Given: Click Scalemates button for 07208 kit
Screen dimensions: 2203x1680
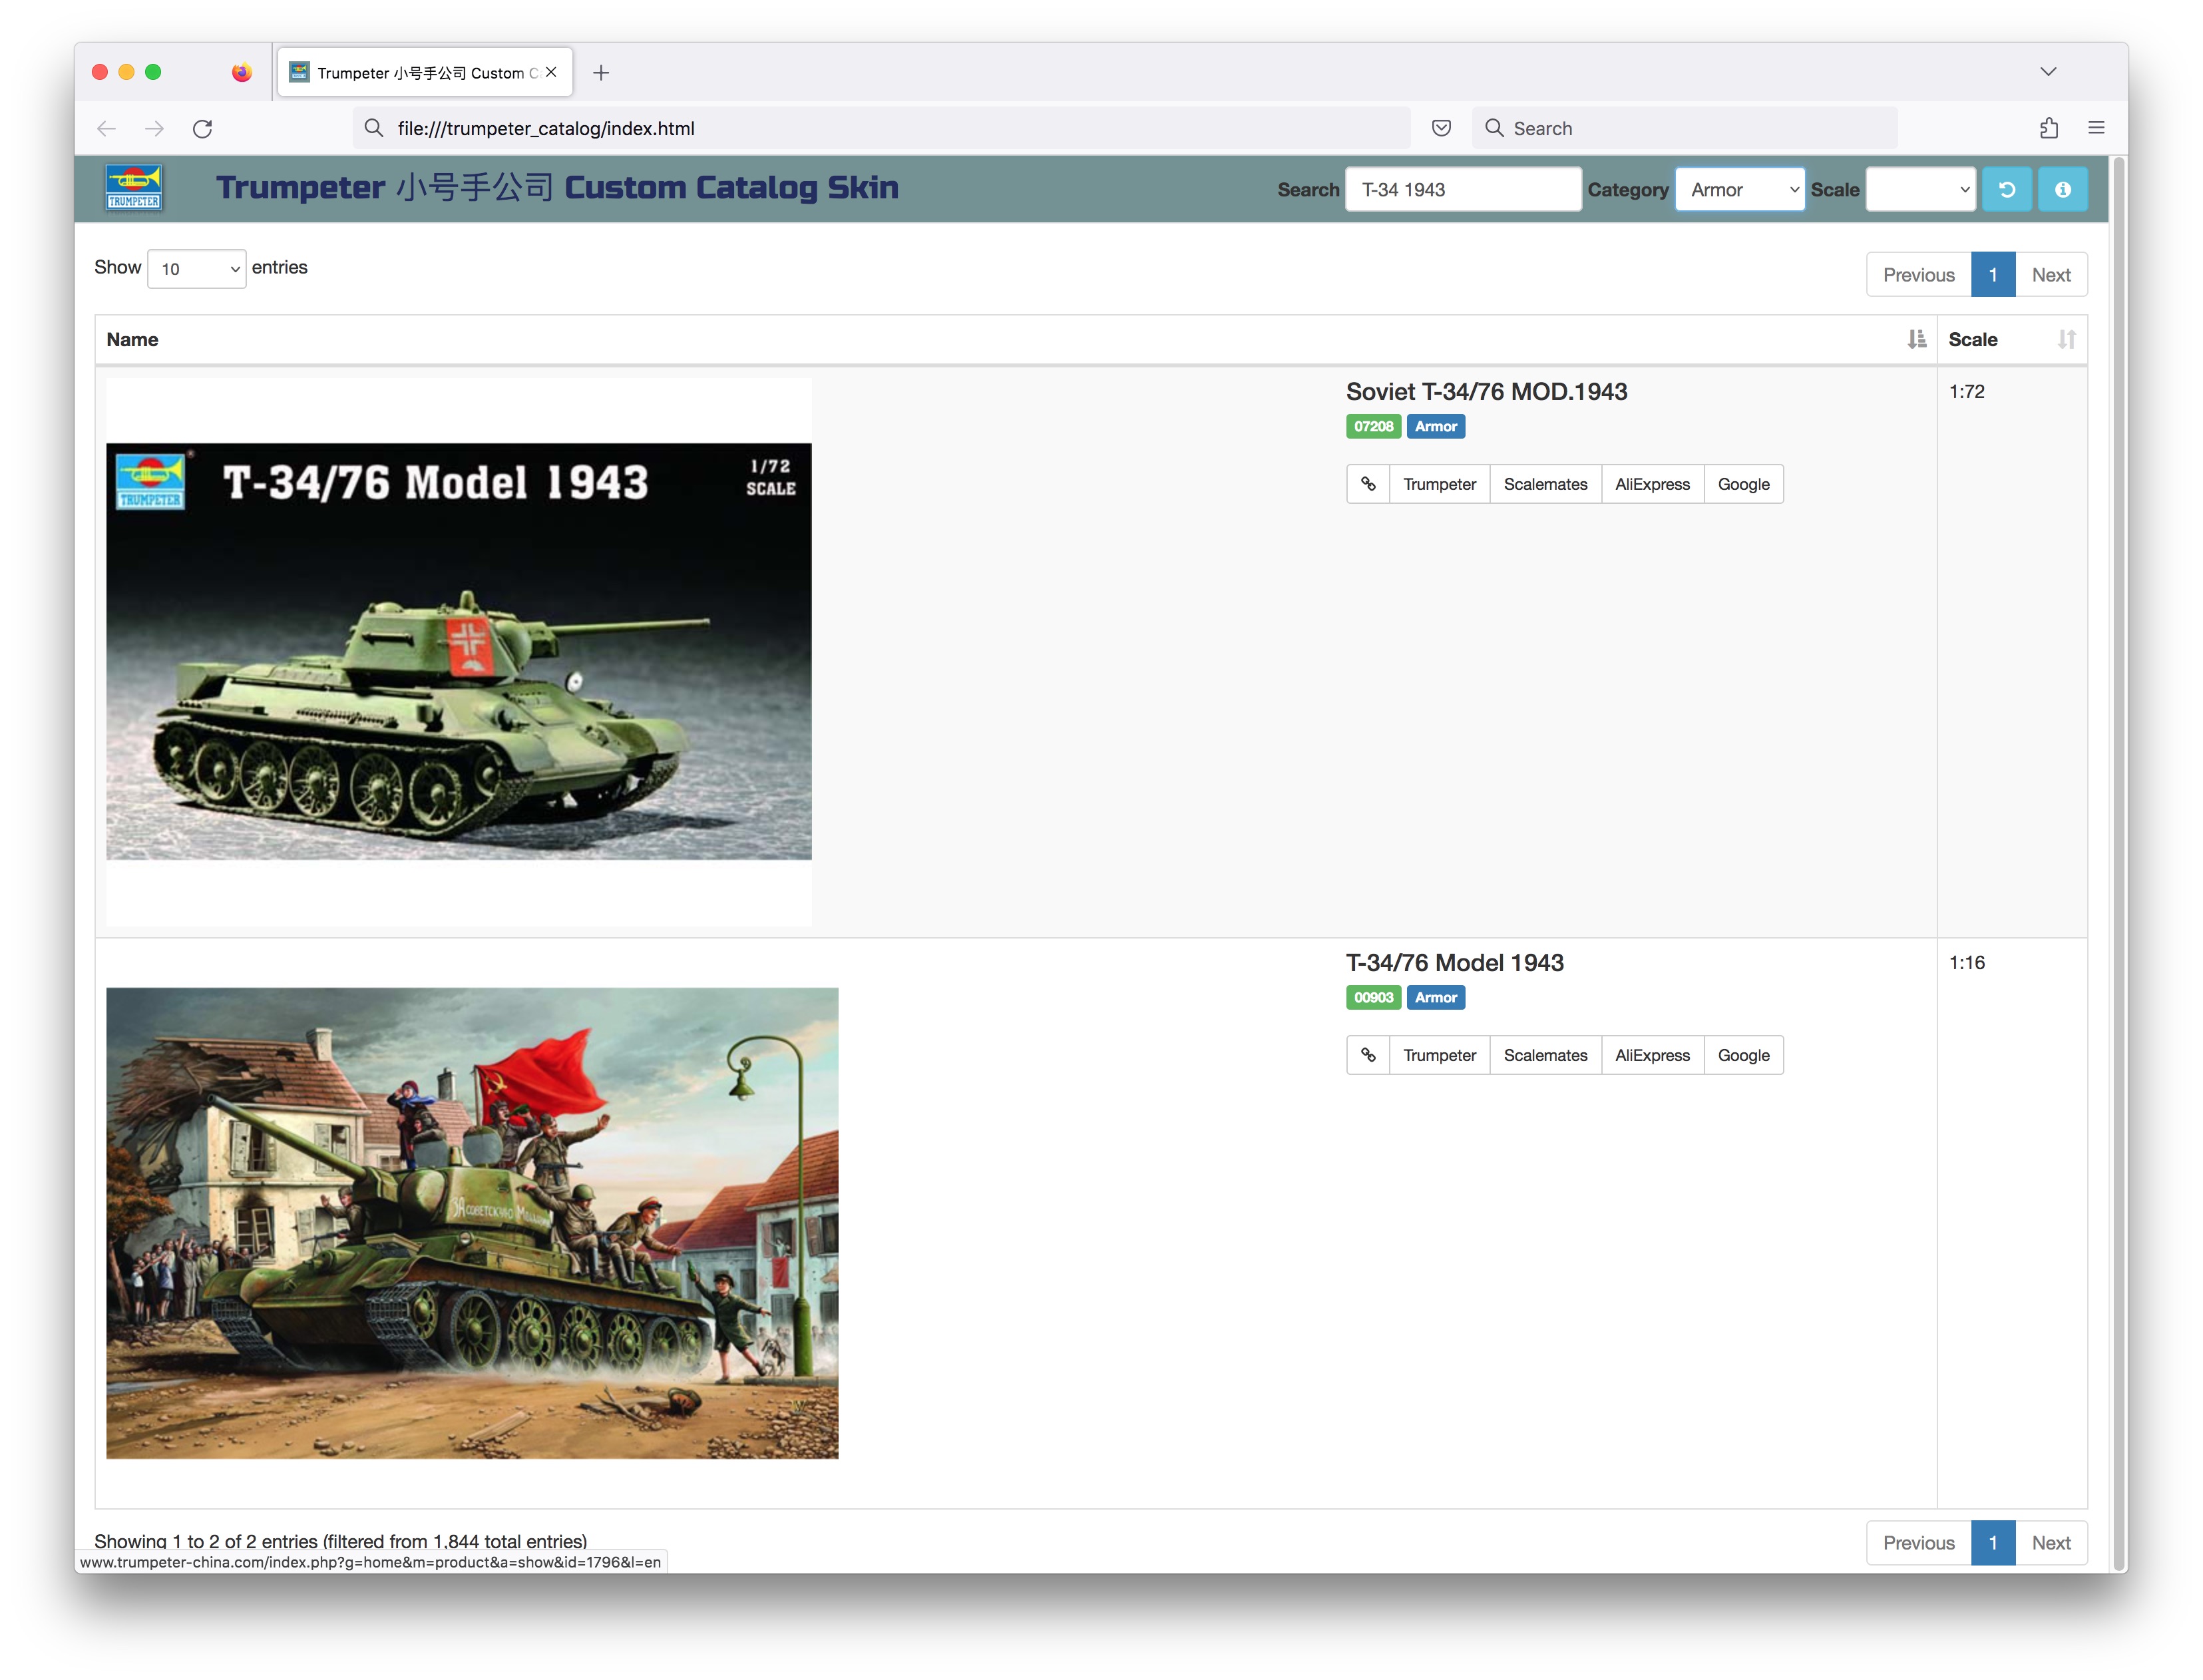Looking at the screenshot, I should coord(1545,484).
